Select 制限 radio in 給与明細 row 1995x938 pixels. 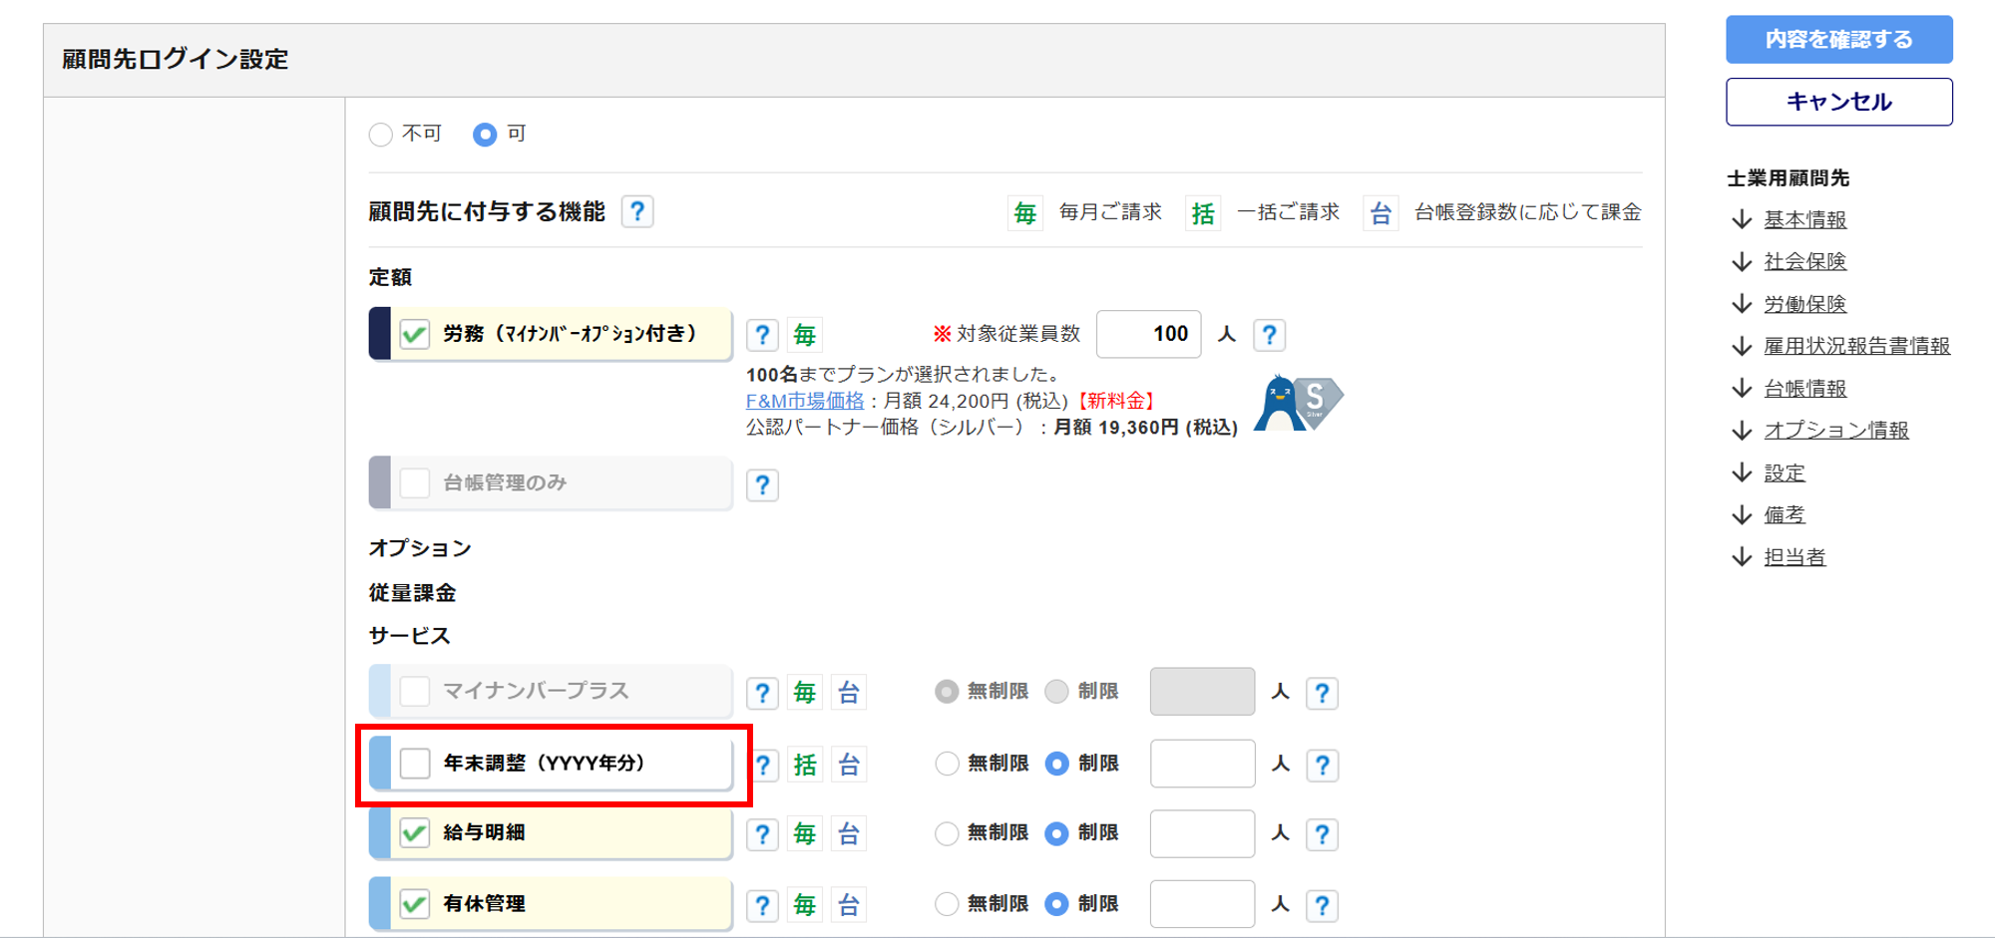pyautogui.click(x=1056, y=833)
